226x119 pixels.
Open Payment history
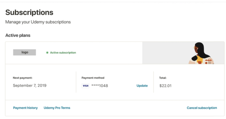click(25, 108)
